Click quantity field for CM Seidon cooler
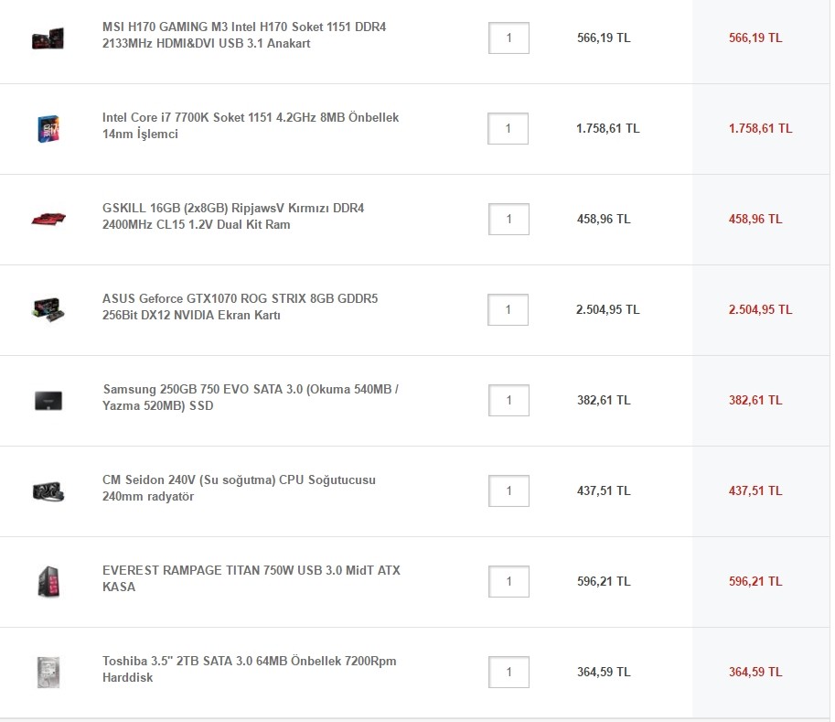Image resolution: width=835 pixels, height=722 pixels. click(x=508, y=490)
